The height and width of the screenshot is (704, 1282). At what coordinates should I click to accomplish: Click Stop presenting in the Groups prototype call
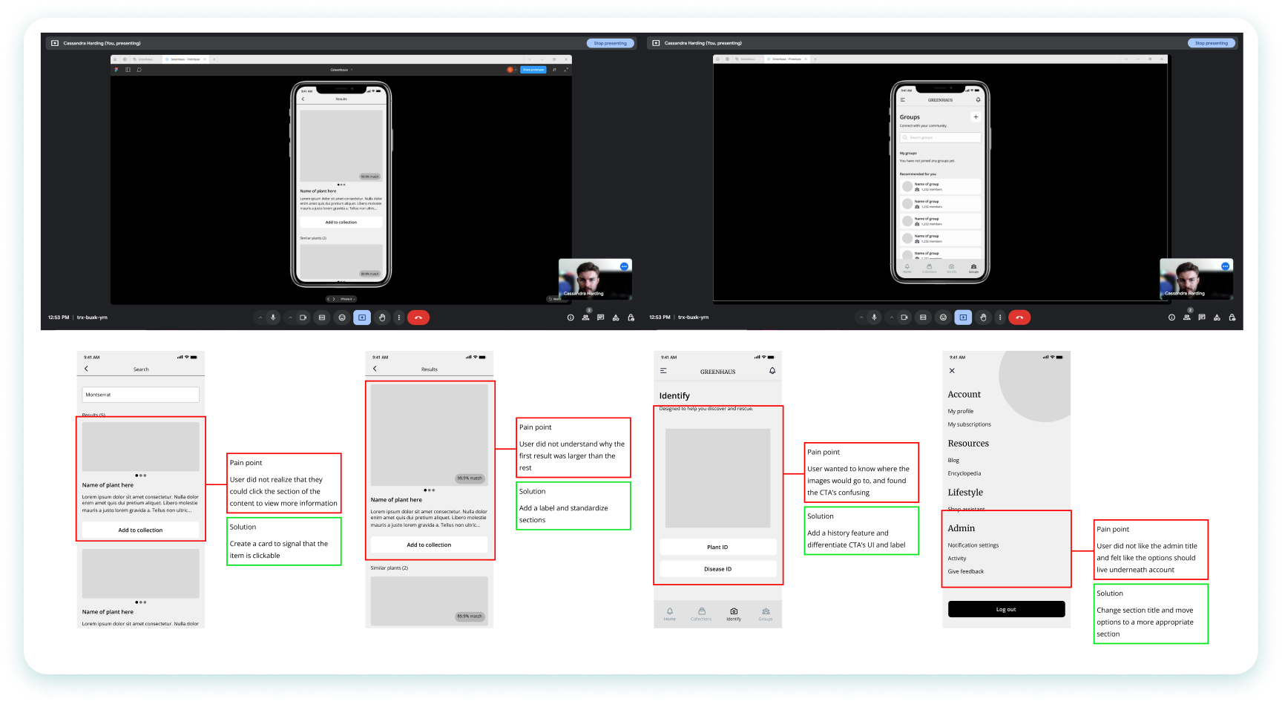tap(1211, 43)
